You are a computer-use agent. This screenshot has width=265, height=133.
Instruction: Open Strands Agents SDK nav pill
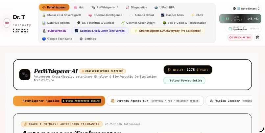pyautogui.click(x=168, y=31)
